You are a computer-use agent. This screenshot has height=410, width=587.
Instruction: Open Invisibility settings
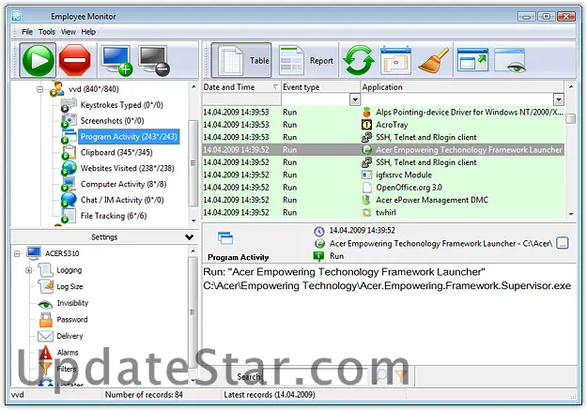[x=72, y=303]
